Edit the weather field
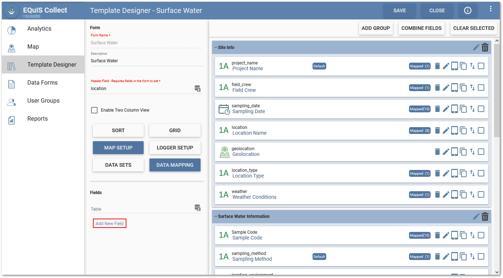The image size is (503, 278). click(x=446, y=194)
